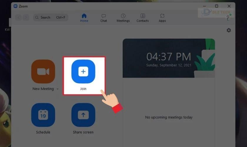
Task: Click the orange New Meeting camera icon
Action: tap(43, 71)
